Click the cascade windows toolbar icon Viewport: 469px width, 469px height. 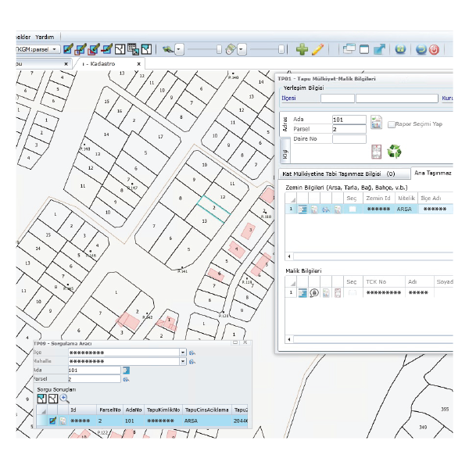click(x=349, y=48)
